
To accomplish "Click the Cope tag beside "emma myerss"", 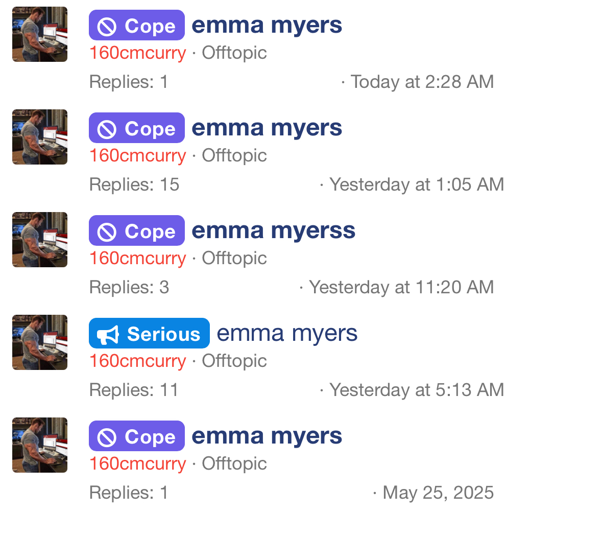I will click(136, 231).
